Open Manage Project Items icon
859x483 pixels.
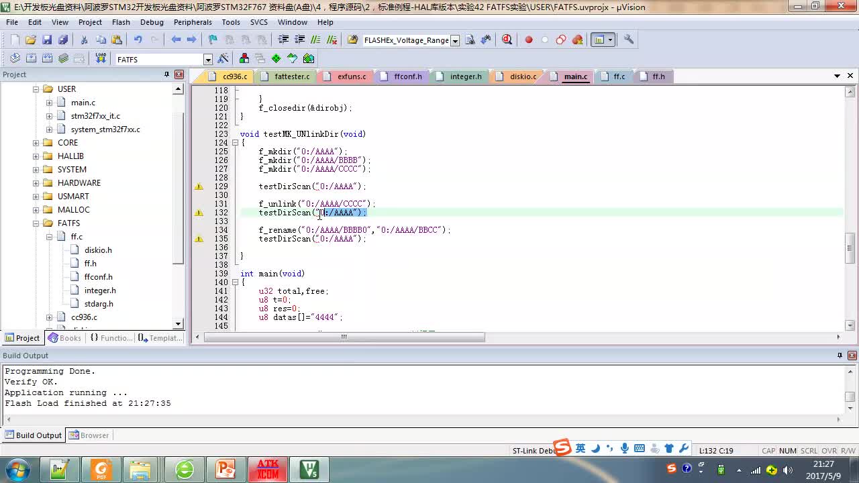(x=244, y=58)
